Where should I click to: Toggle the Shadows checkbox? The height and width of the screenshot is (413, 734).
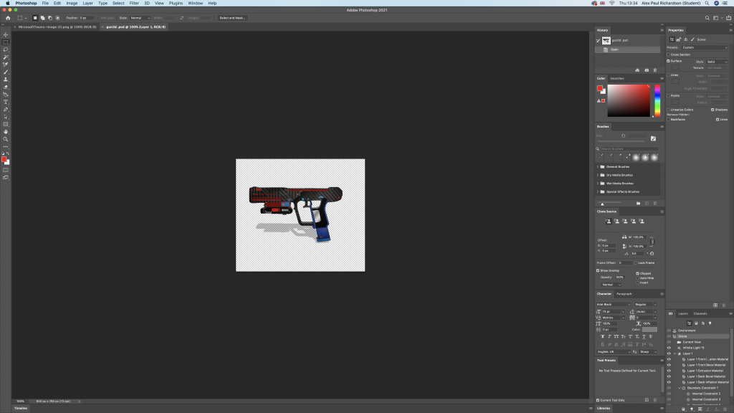coord(712,110)
